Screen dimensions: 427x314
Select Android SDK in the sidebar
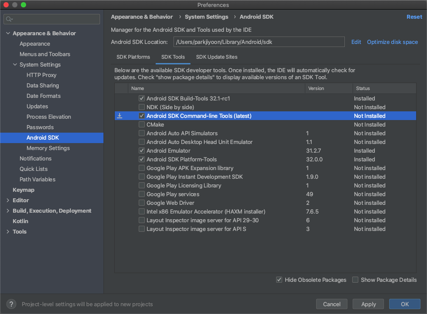click(52, 137)
